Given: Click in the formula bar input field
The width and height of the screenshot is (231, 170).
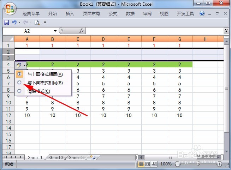Looking at the screenshot, I should [x=155, y=31].
